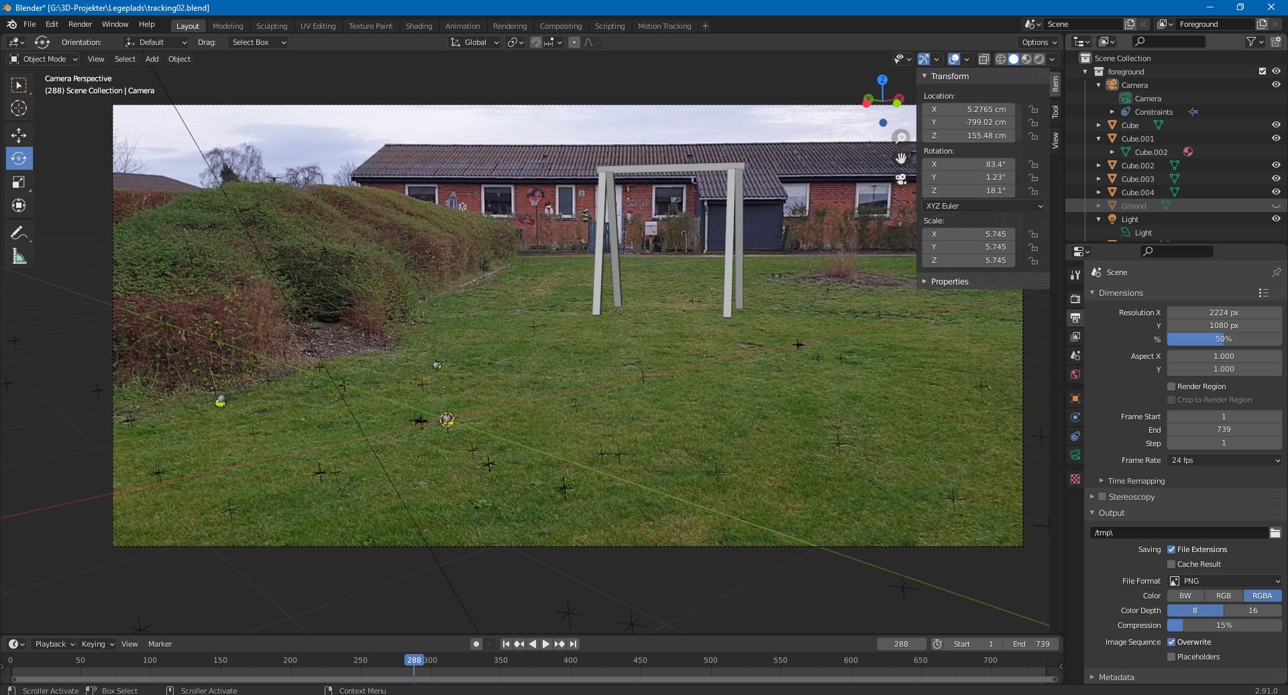Activate the Rotate tool

click(19, 159)
